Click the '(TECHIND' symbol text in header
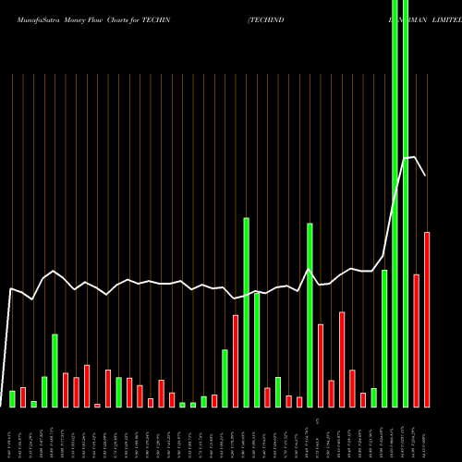 266,20
